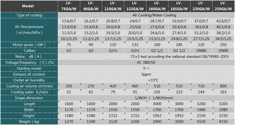Click the motor power value 185
Screen dimensions: 269x125
click(179, 45)
